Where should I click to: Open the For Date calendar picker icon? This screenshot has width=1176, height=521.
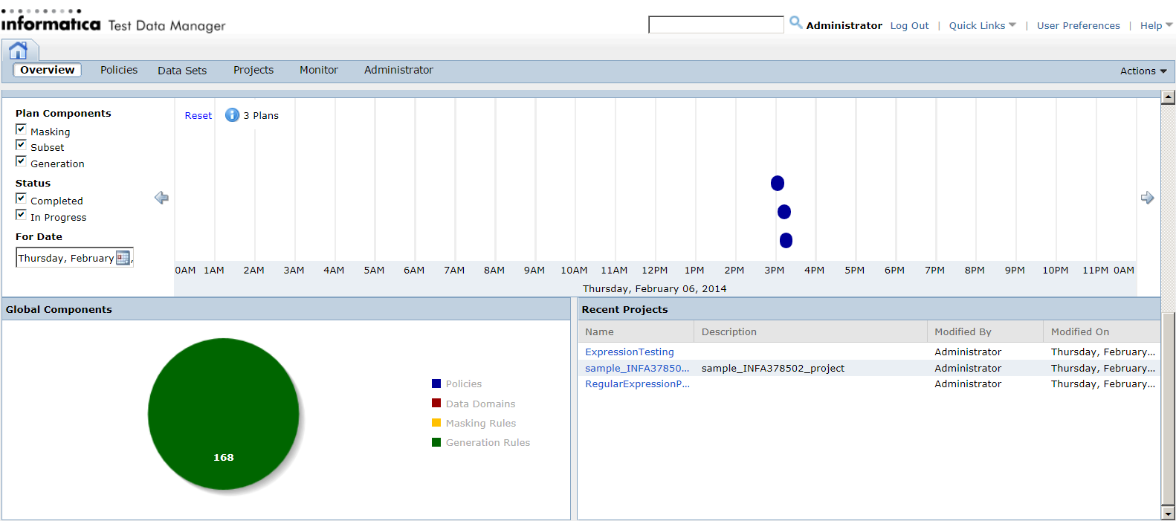pos(123,258)
